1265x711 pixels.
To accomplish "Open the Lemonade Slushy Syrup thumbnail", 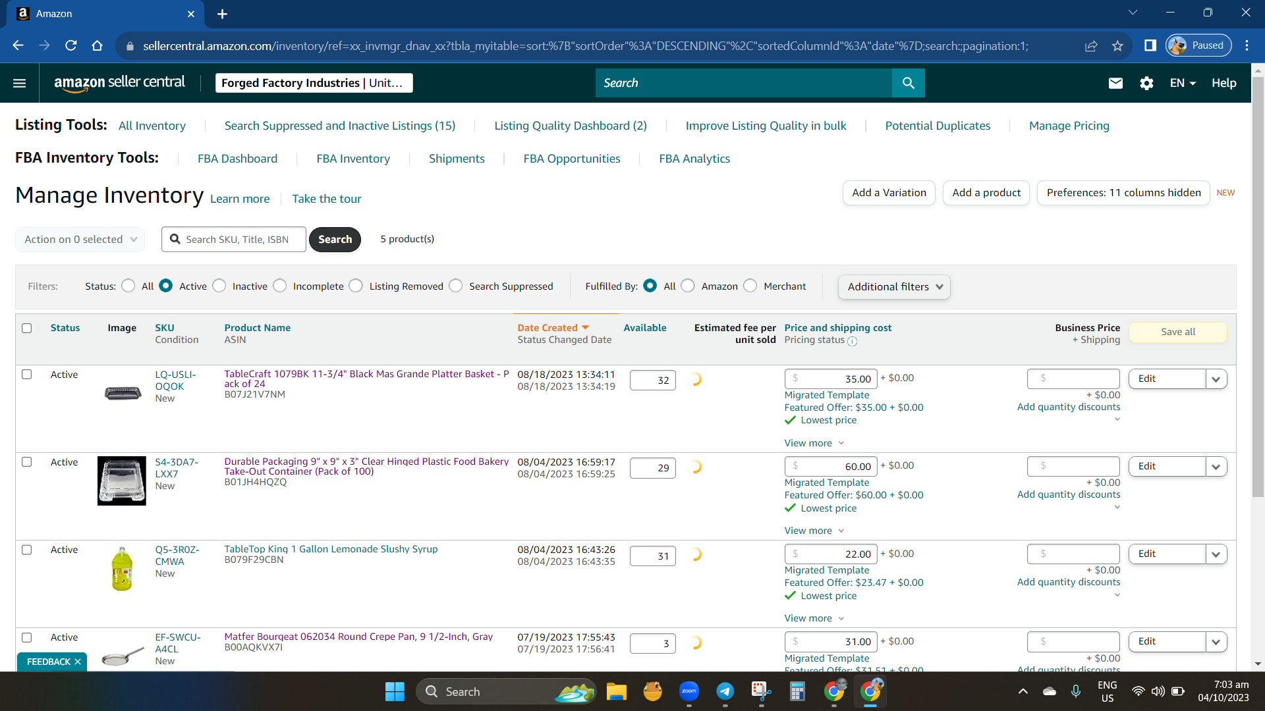I will (122, 569).
